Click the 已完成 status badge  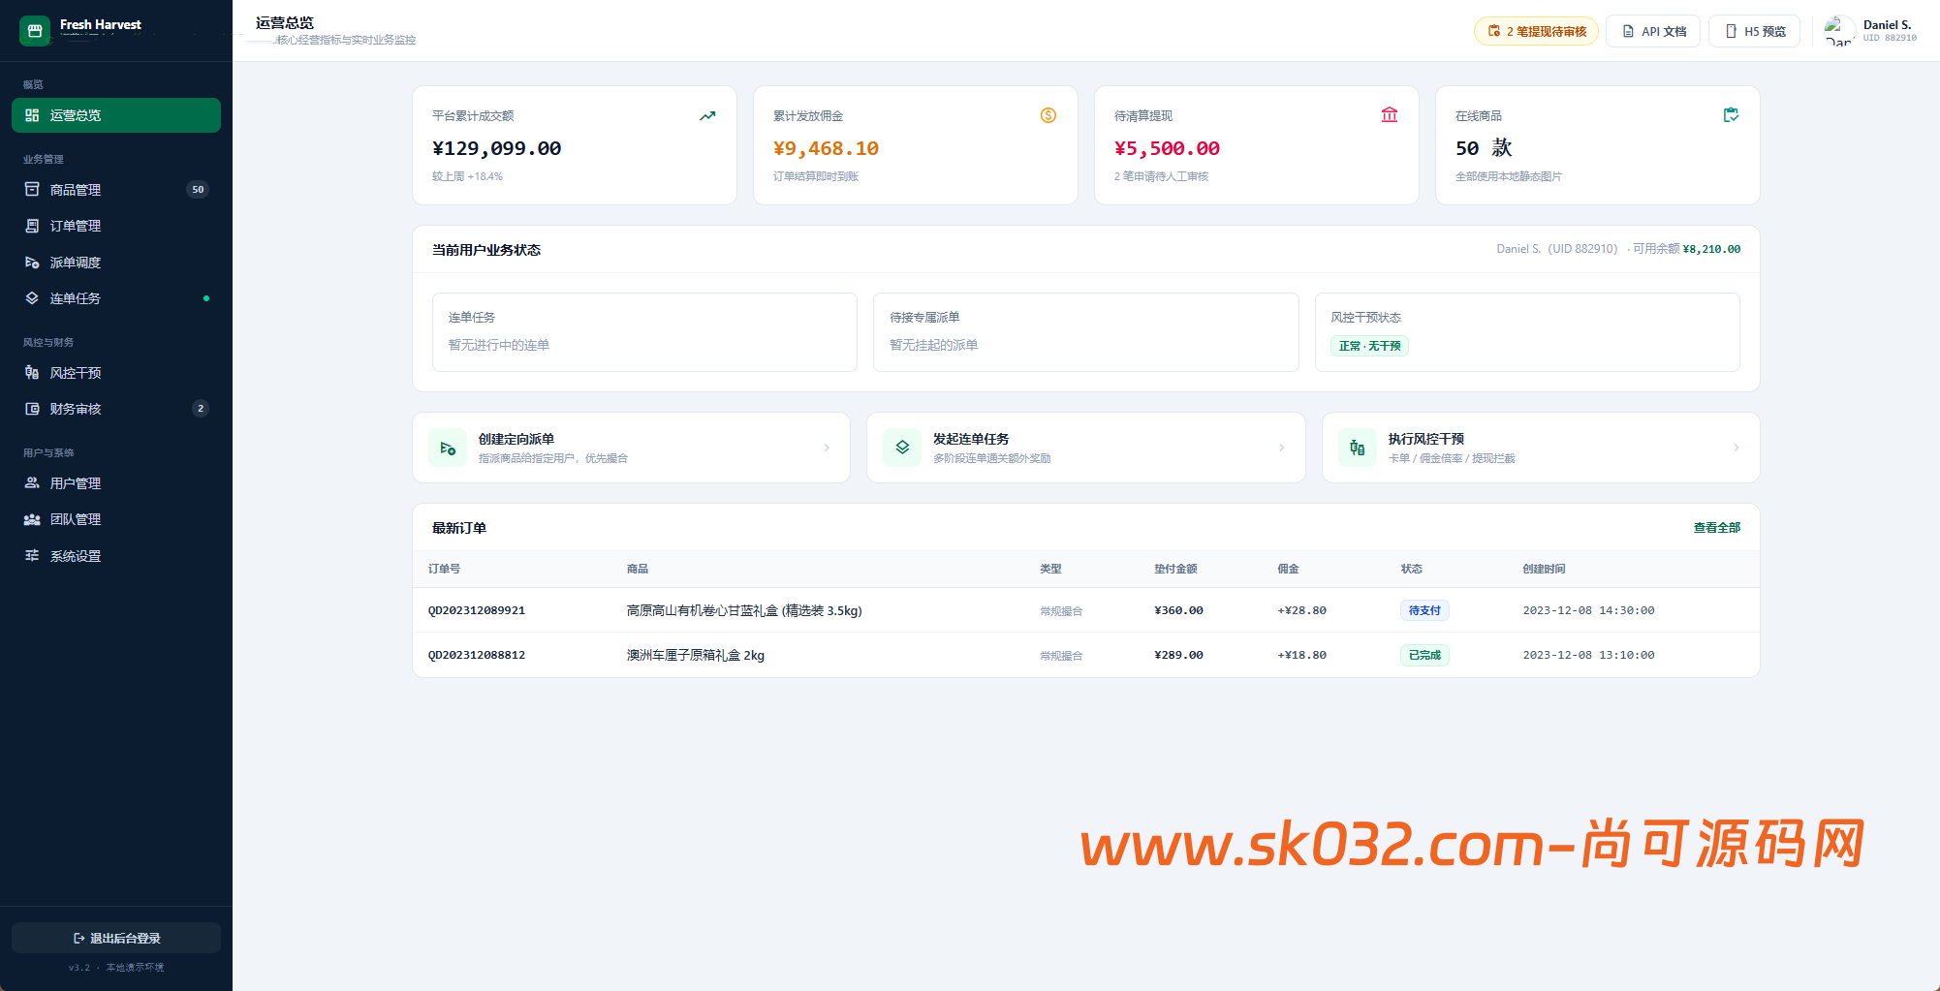coord(1424,655)
